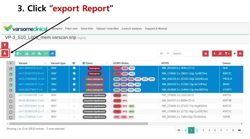Click Uncertain significance badge in SDHB row
This screenshot has width=250, height=139.
tap(94, 117)
